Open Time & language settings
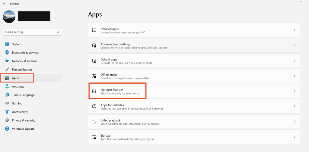 click(23, 95)
